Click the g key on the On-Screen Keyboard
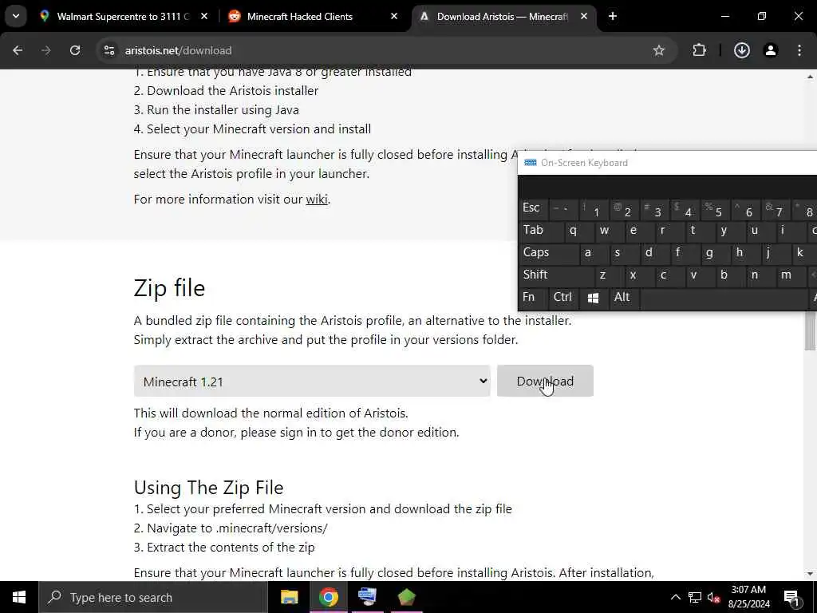The width and height of the screenshot is (817, 613). tap(714, 253)
